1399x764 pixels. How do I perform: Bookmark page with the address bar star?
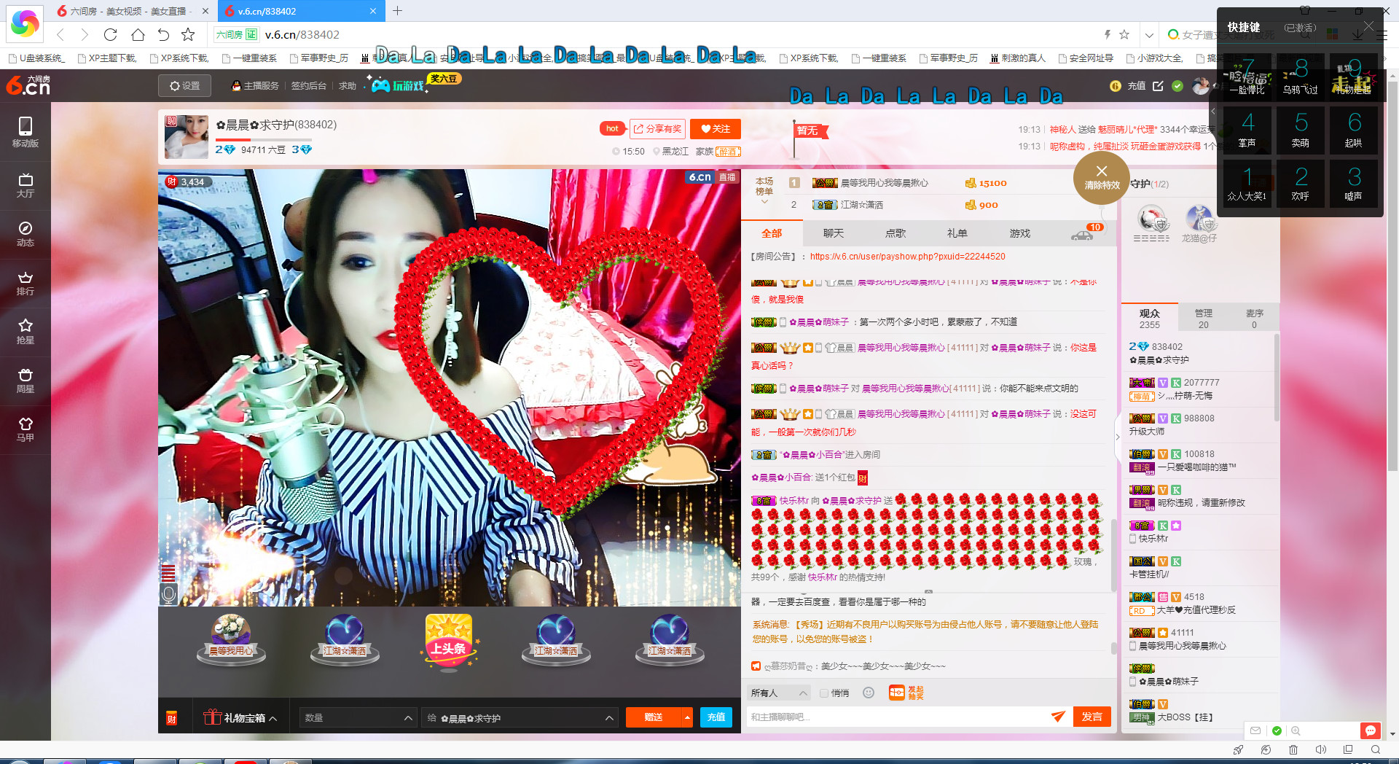(1124, 34)
